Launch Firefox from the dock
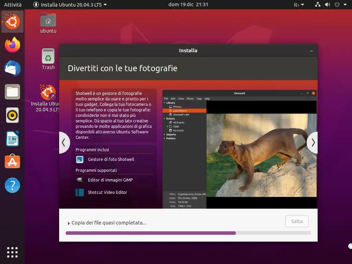This screenshot has width=352, height=264. [12, 45]
